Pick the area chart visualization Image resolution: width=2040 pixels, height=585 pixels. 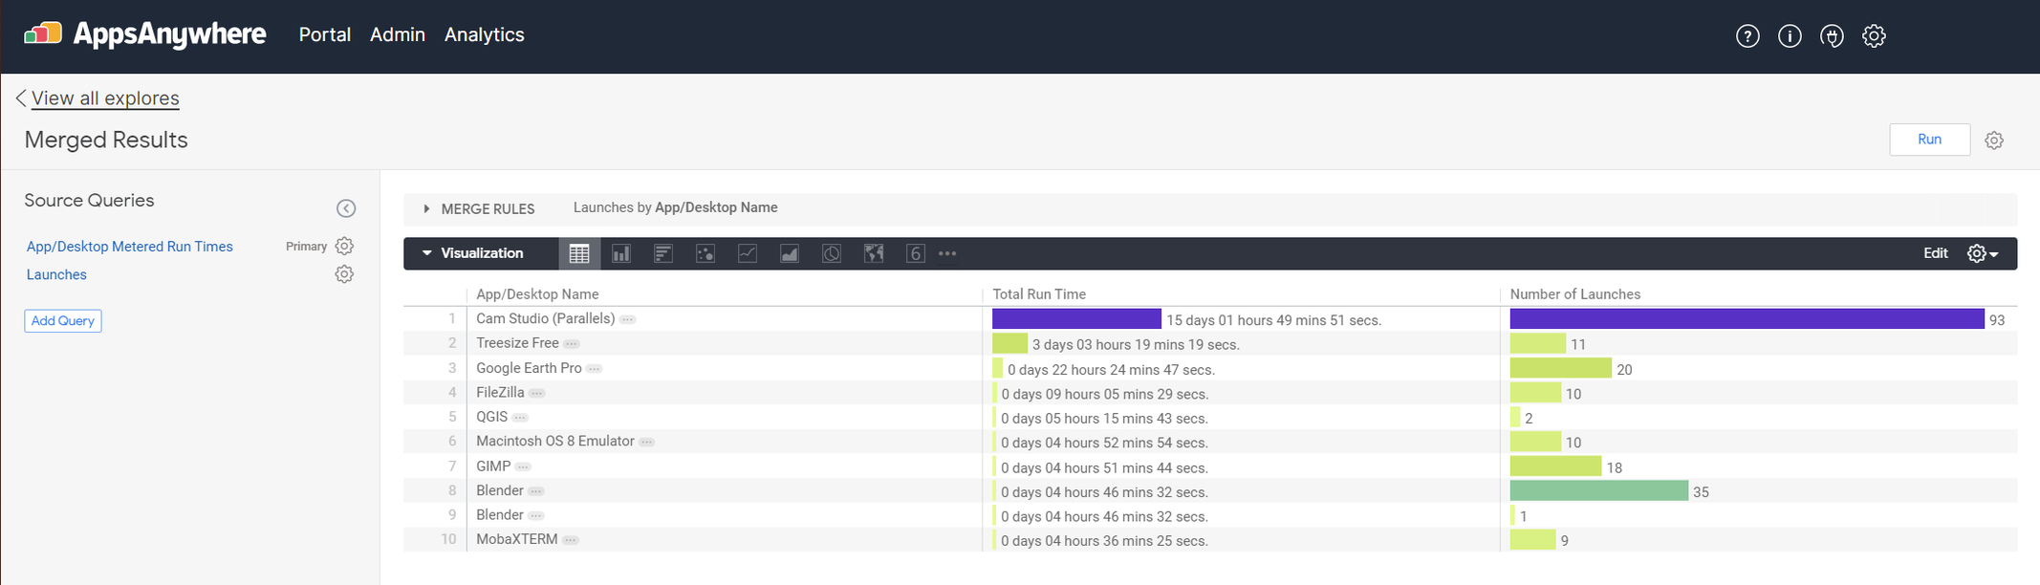click(790, 253)
